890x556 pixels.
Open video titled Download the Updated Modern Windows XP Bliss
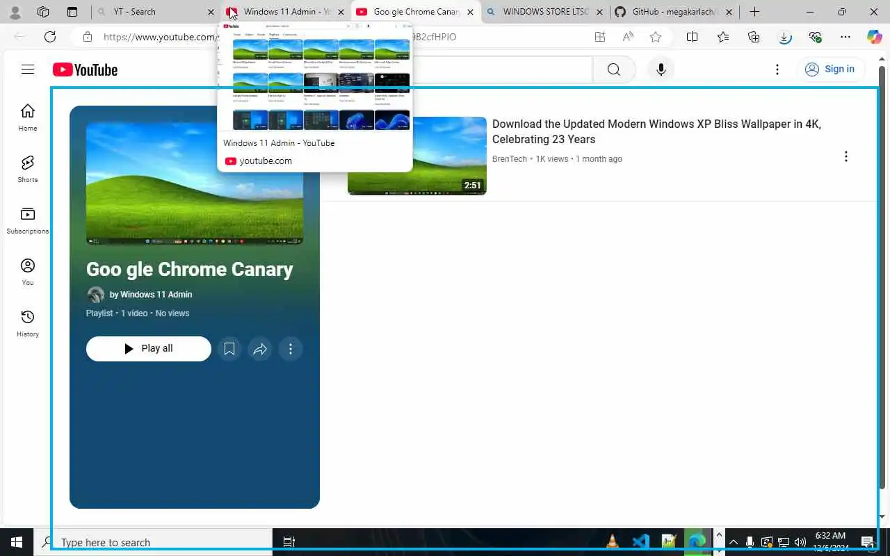pos(656,131)
